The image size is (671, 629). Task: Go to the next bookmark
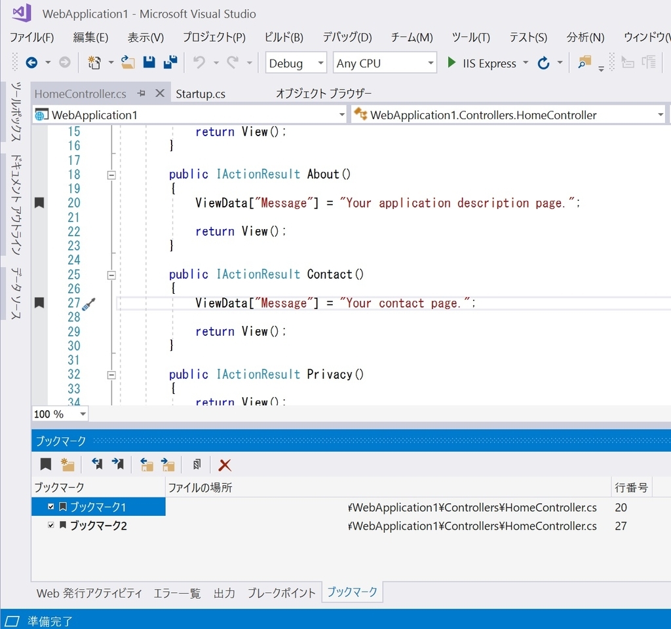tap(118, 464)
